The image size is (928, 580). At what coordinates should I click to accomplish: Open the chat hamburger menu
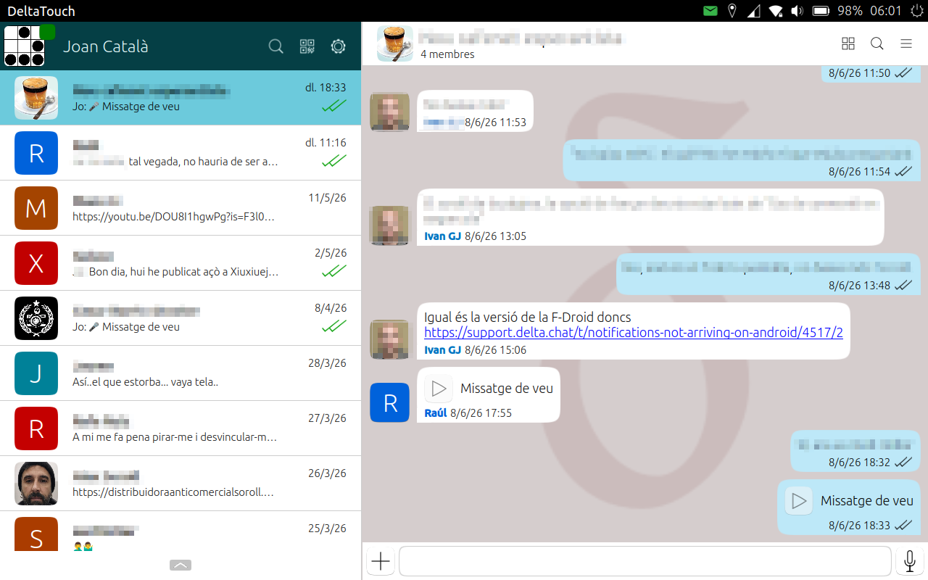(906, 43)
